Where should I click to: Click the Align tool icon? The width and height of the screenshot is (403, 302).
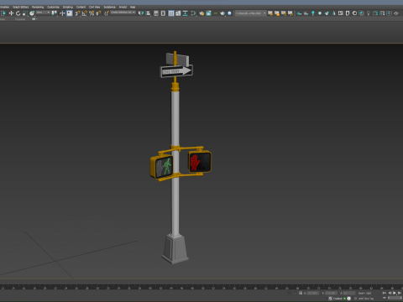point(148,13)
